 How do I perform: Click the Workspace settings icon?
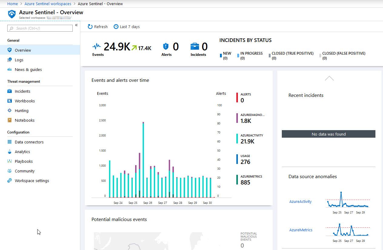tap(10, 181)
